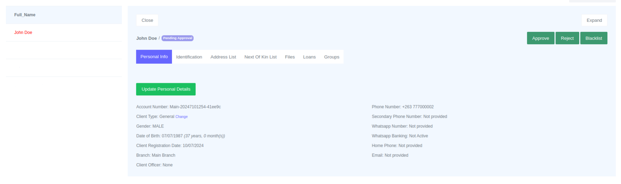
Task: Select John Doe in the client list
Action: (23, 33)
